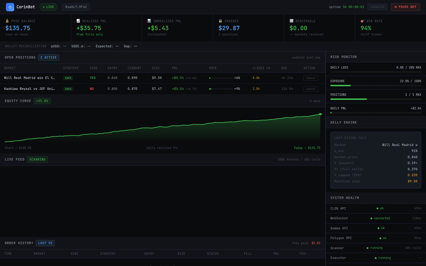Click the Kashiwa +9% move bar
Screen dimensions: 426x266
(221, 89)
